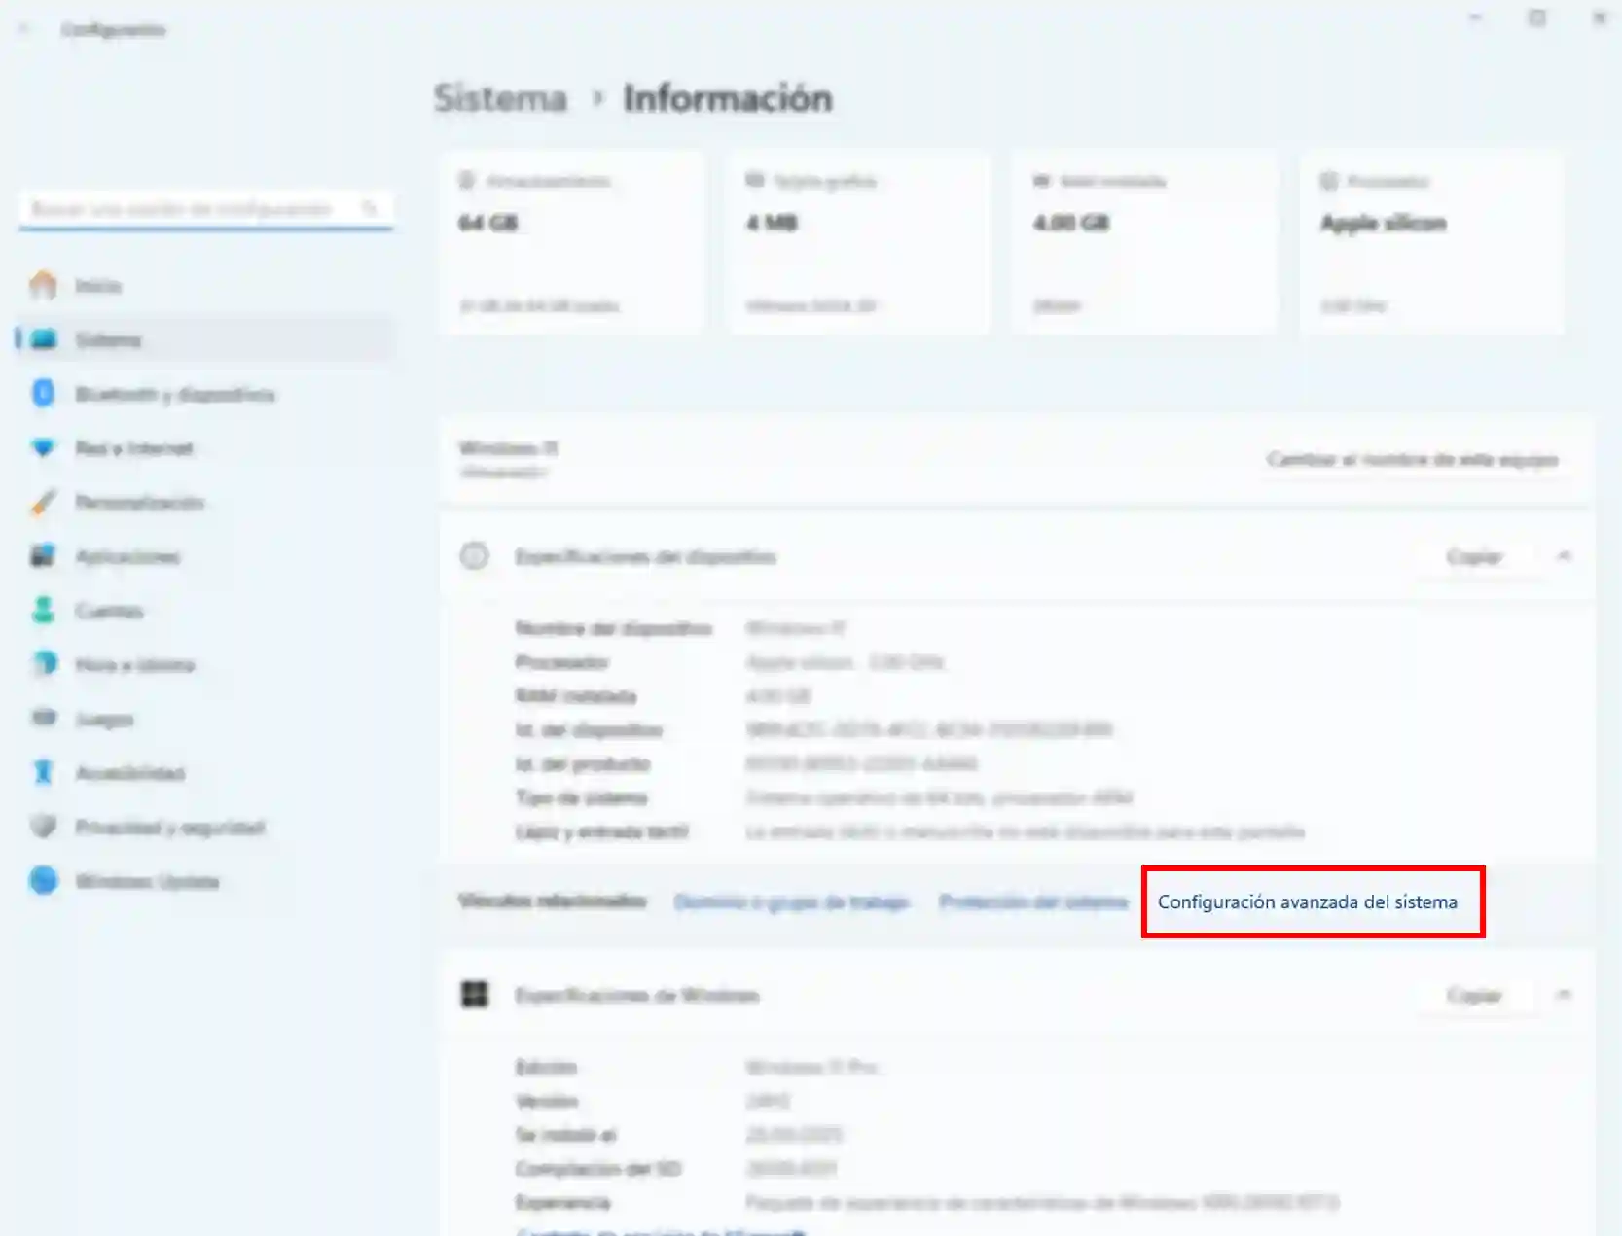Open the Apple silicon processor tile
This screenshot has width=1622, height=1236.
tap(1432, 242)
